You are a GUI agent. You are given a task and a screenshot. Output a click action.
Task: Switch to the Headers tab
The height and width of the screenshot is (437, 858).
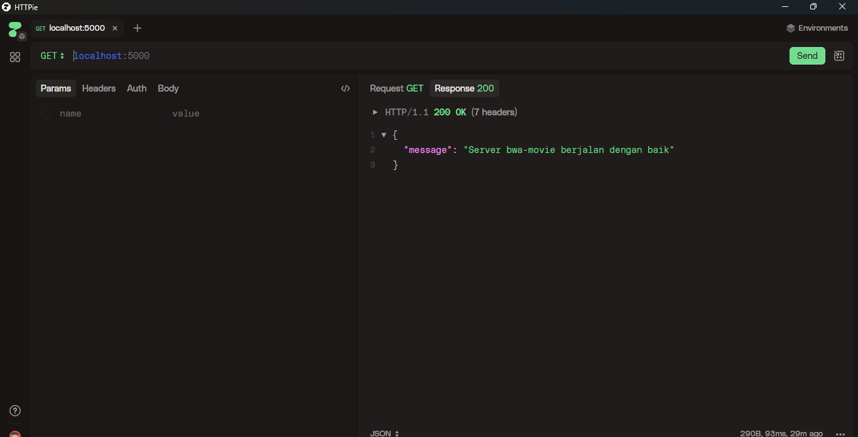(x=99, y=88)
